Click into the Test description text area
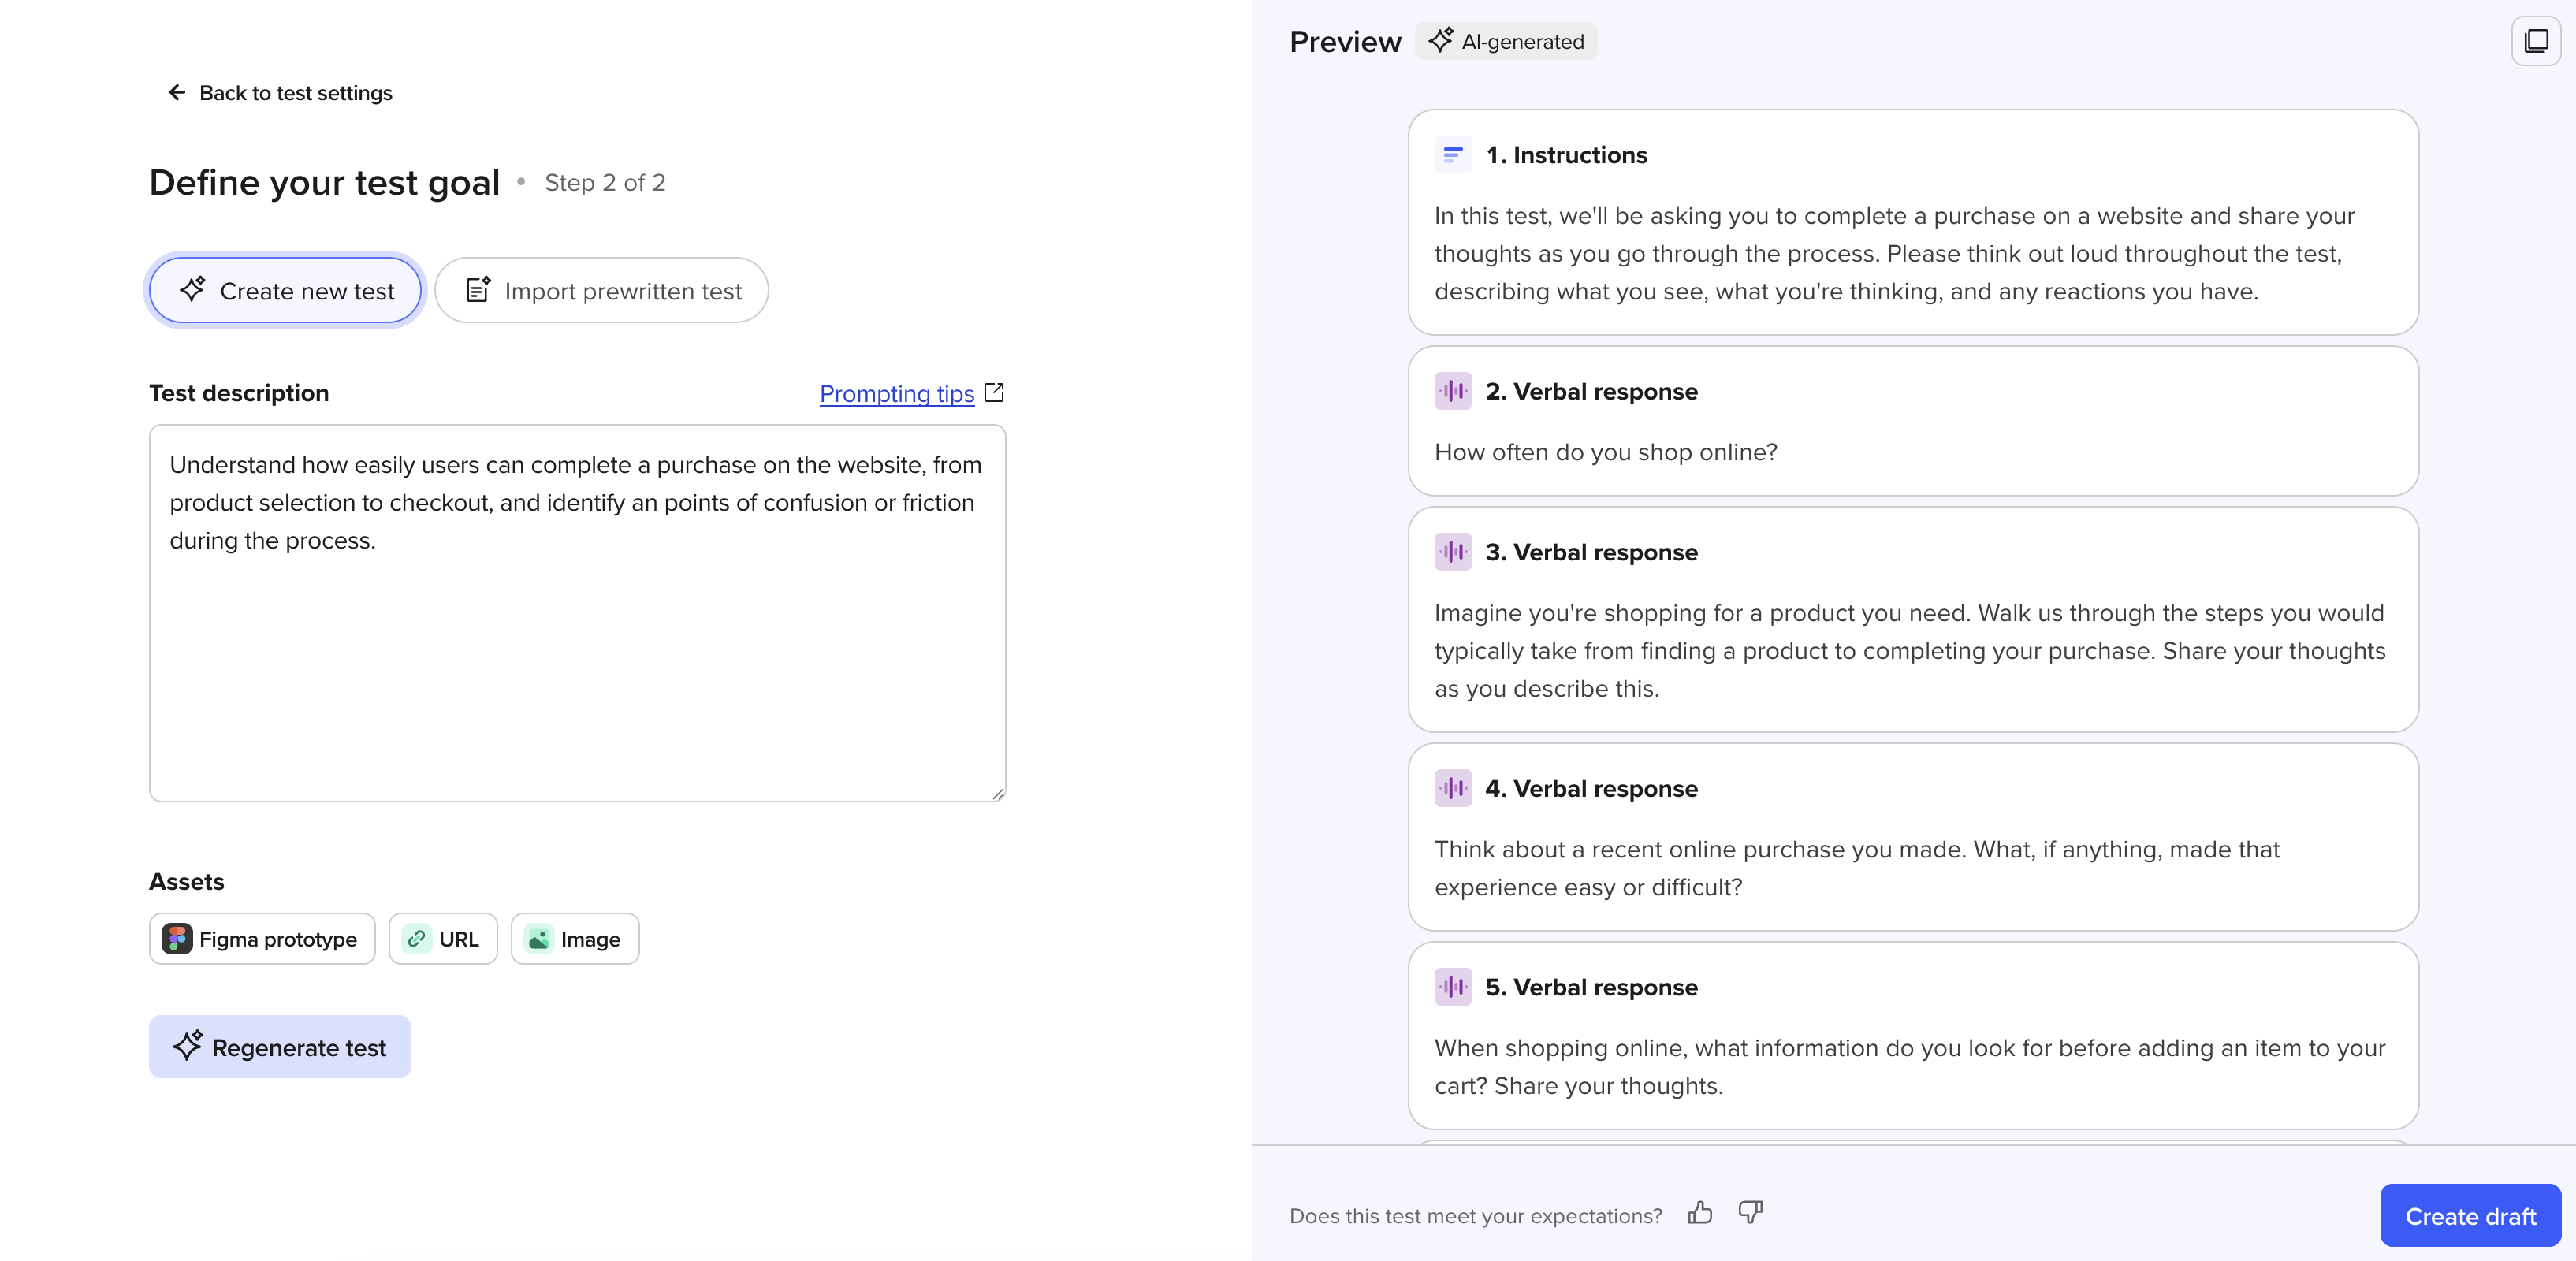This screenshot has height=1261, width=2576. [577, 660]
